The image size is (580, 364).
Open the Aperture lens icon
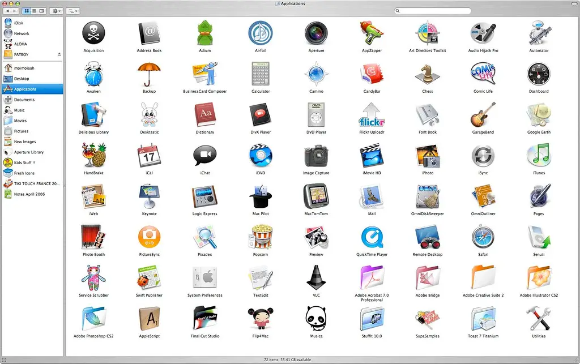tap(316, 33)
